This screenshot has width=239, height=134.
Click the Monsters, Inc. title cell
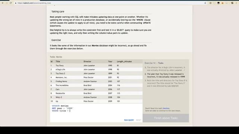pos(61,77)
